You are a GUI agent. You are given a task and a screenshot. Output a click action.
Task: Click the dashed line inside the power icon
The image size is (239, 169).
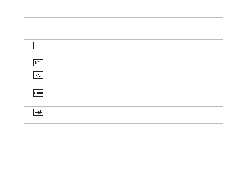click(38, 46)
